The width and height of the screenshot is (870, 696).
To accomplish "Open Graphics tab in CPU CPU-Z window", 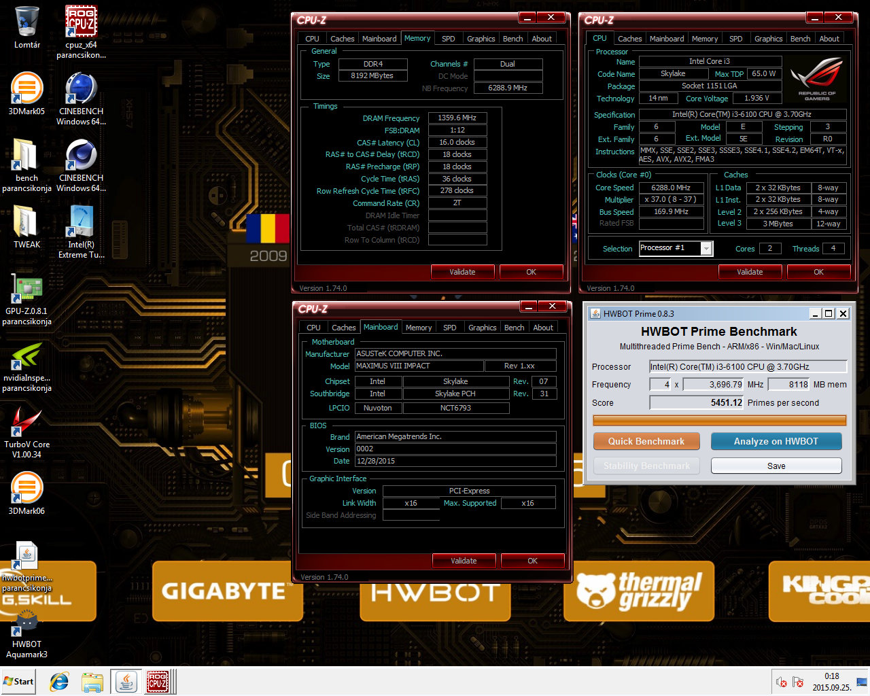I will click(x=768, y=39).
